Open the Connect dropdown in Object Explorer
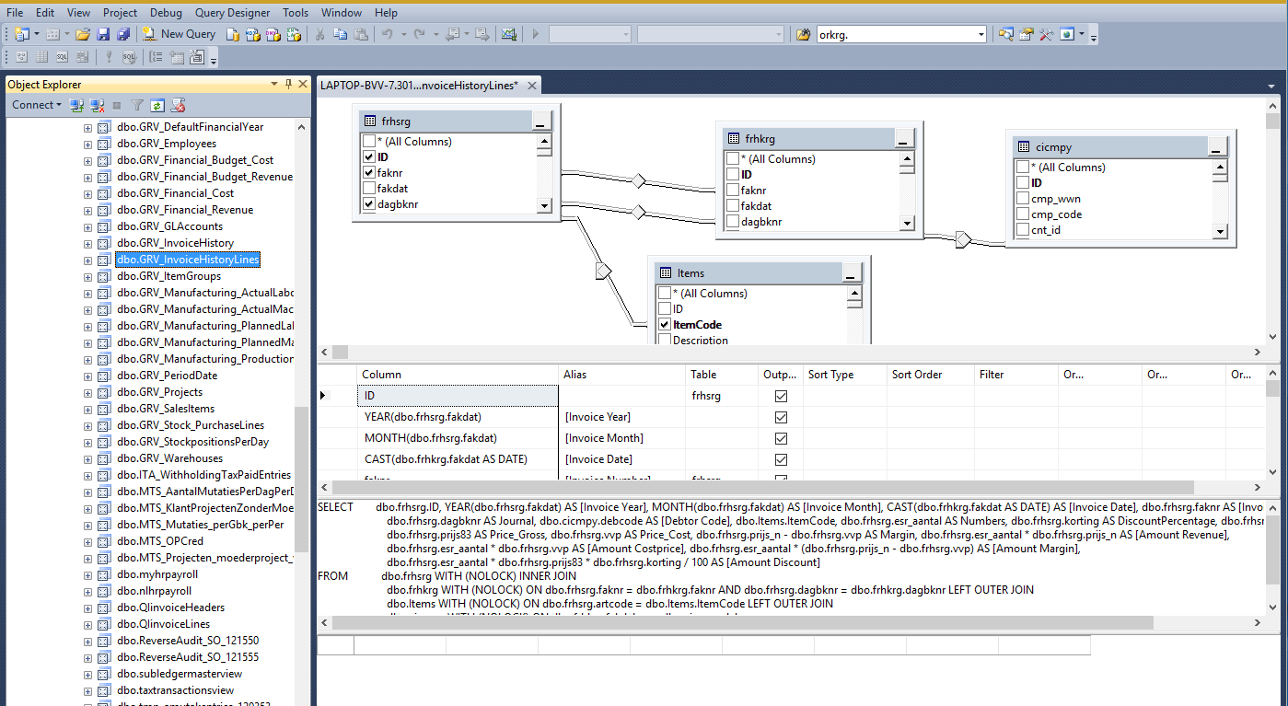The image size is (1288, 706). pos(36,104)
